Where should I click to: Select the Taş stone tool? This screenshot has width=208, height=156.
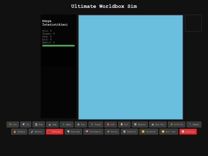pyautogui.click(x=81, y=124)
